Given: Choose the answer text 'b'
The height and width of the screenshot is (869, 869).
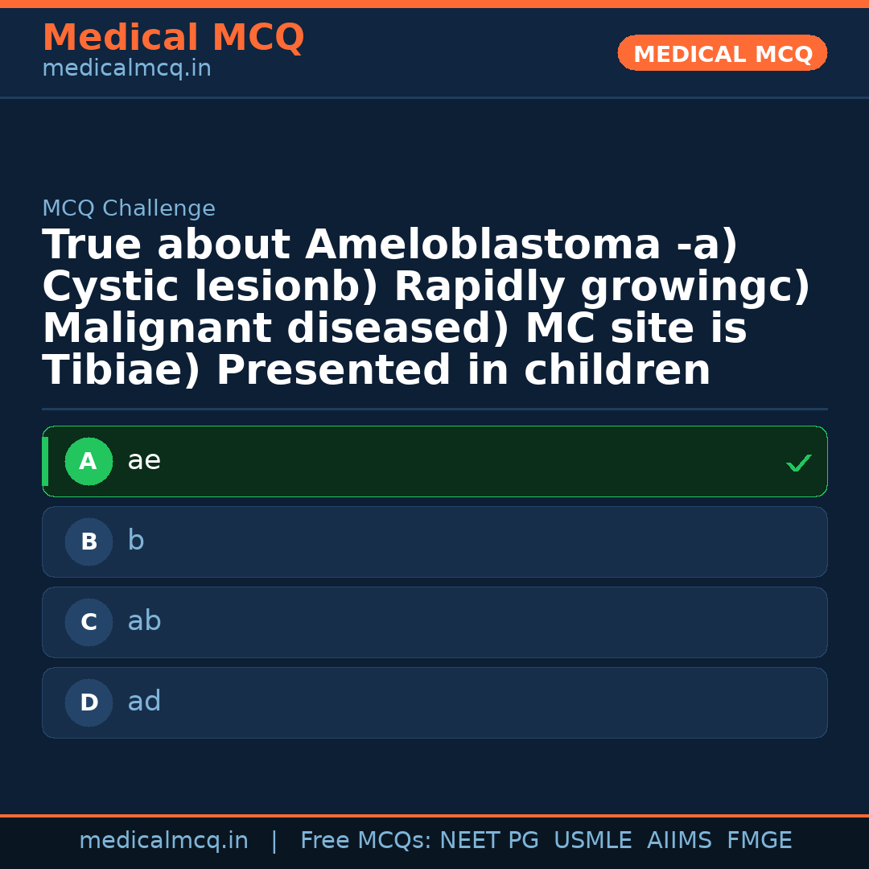Looking at the screenshot, I should [x=136, y=541].
